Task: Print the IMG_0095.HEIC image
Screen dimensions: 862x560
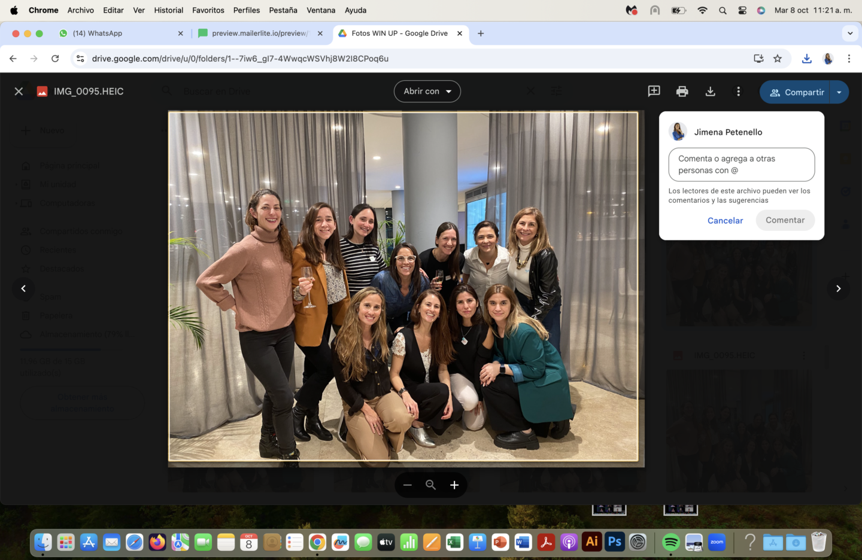Action: [x=682, y=92]
